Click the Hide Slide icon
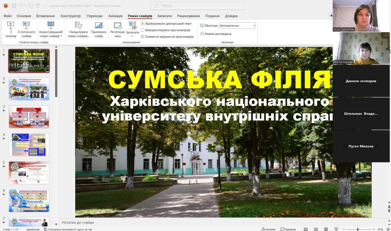 tap(98, 29)
